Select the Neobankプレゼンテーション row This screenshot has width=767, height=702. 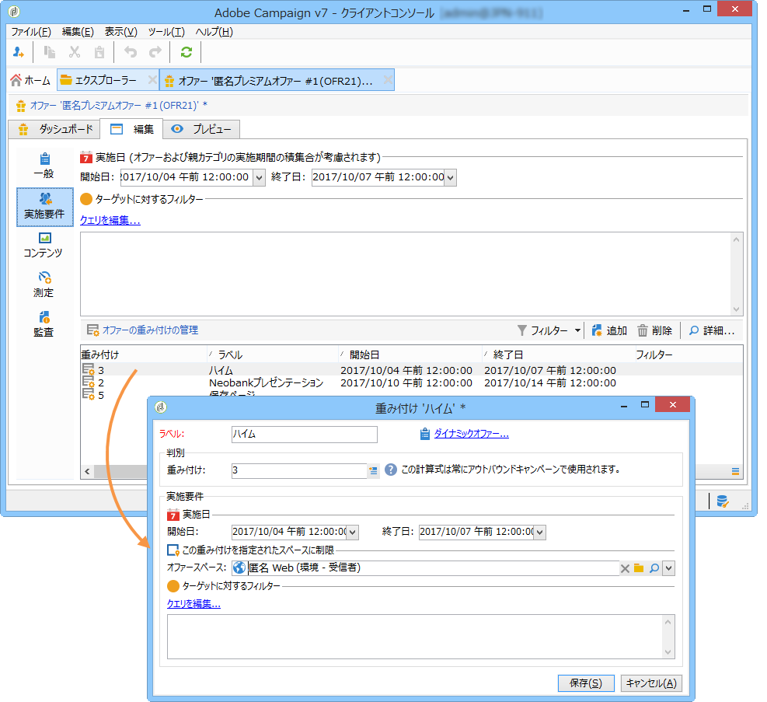411,383
